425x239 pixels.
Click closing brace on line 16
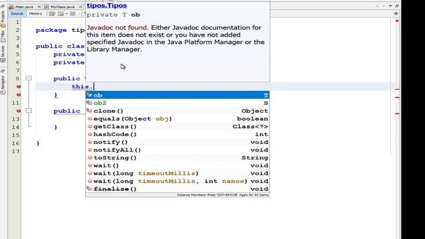(38, 143)
